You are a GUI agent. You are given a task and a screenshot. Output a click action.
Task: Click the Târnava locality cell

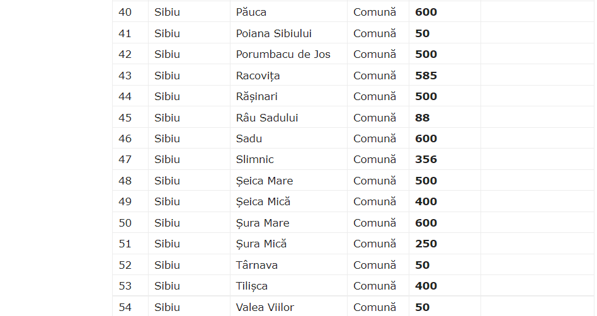point(256,265)
